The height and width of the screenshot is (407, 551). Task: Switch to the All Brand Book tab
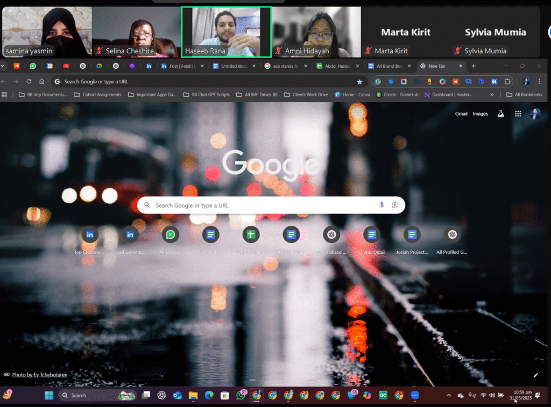(x=386, y=66)
